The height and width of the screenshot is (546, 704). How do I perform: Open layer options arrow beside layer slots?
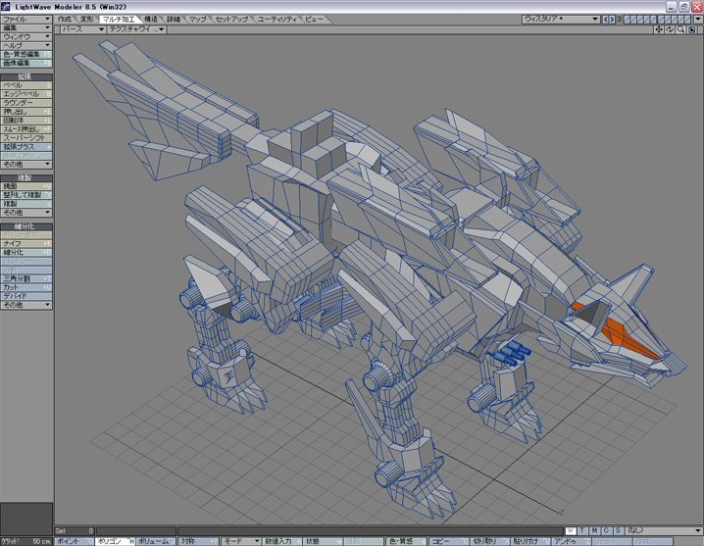tap(698, 20)
